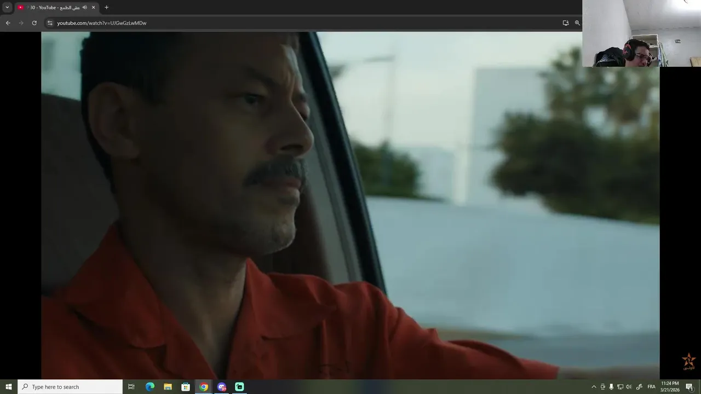Open the pen workspace tray icon
This screenshot has height=394, width=701.
tap(639, 387)
